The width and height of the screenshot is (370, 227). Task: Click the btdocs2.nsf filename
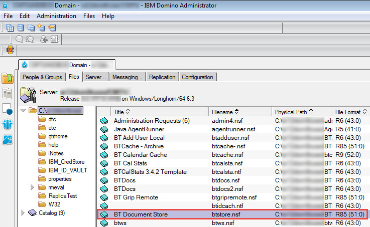pos(227,188)
